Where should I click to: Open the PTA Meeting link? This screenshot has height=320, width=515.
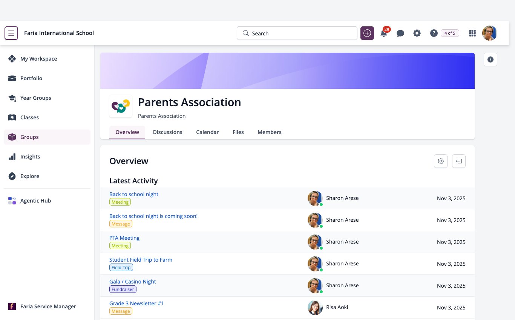[x=124, y=238]
